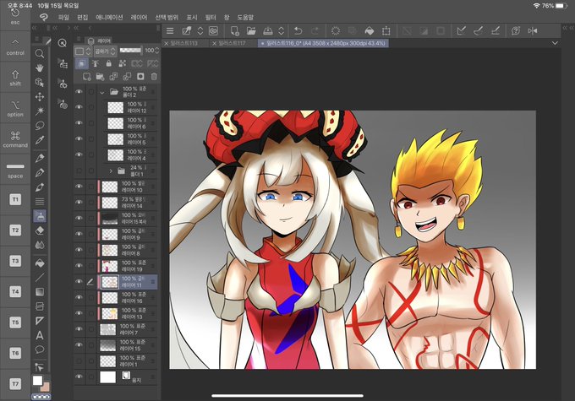Click the Create layer mask icon
This screenshot has height=401, width=575.
pyautogui.click(x=140, y=77)
